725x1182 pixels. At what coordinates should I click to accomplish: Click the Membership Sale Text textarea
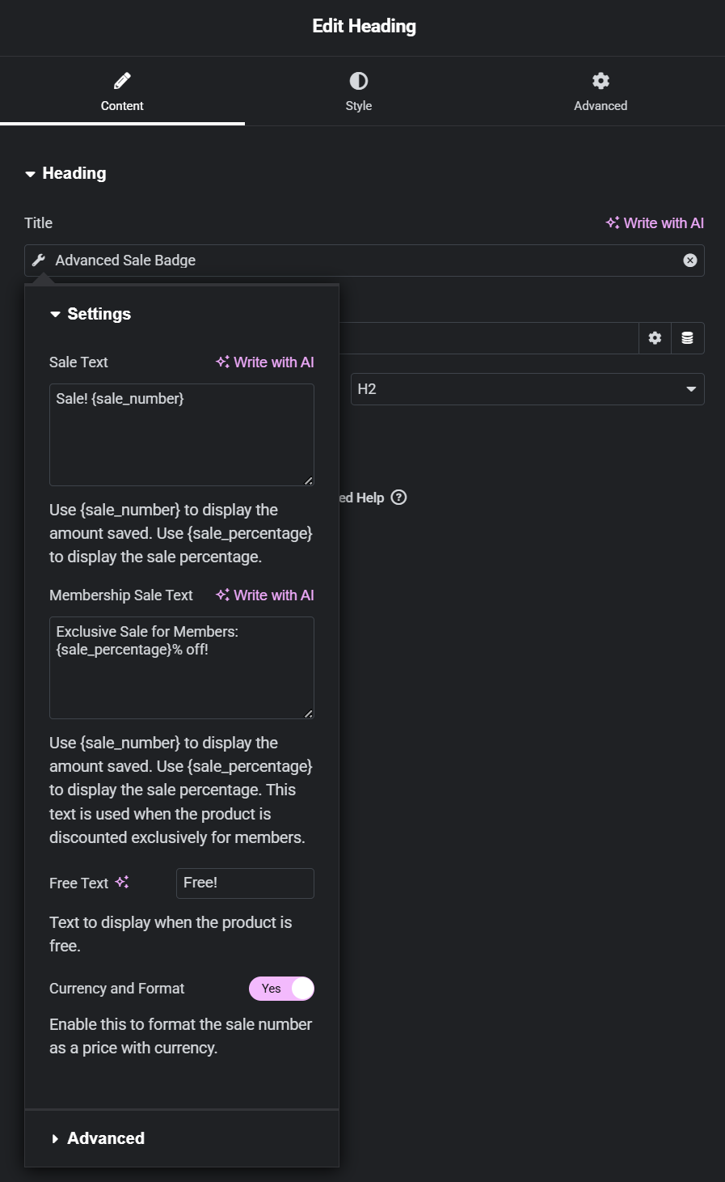(182, 667)
